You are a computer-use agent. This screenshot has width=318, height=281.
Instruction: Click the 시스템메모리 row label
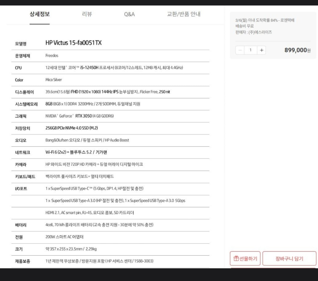[26, 104]
